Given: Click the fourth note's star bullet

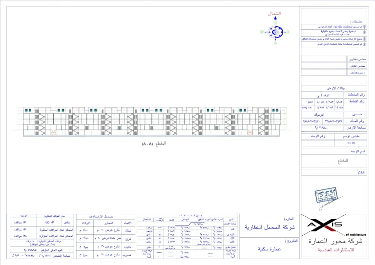Looking at the screenshot, I should point(364,44).
